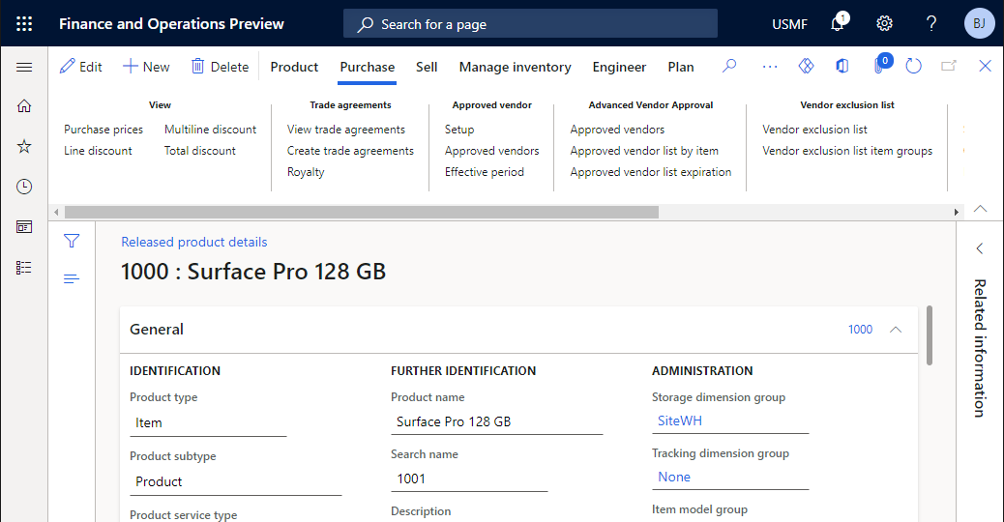Image resolution: width=1004 pixels, height=522 pixels.
Task: Switch to the Product tab
Action: pyautogui.click(x=294, y=67)
